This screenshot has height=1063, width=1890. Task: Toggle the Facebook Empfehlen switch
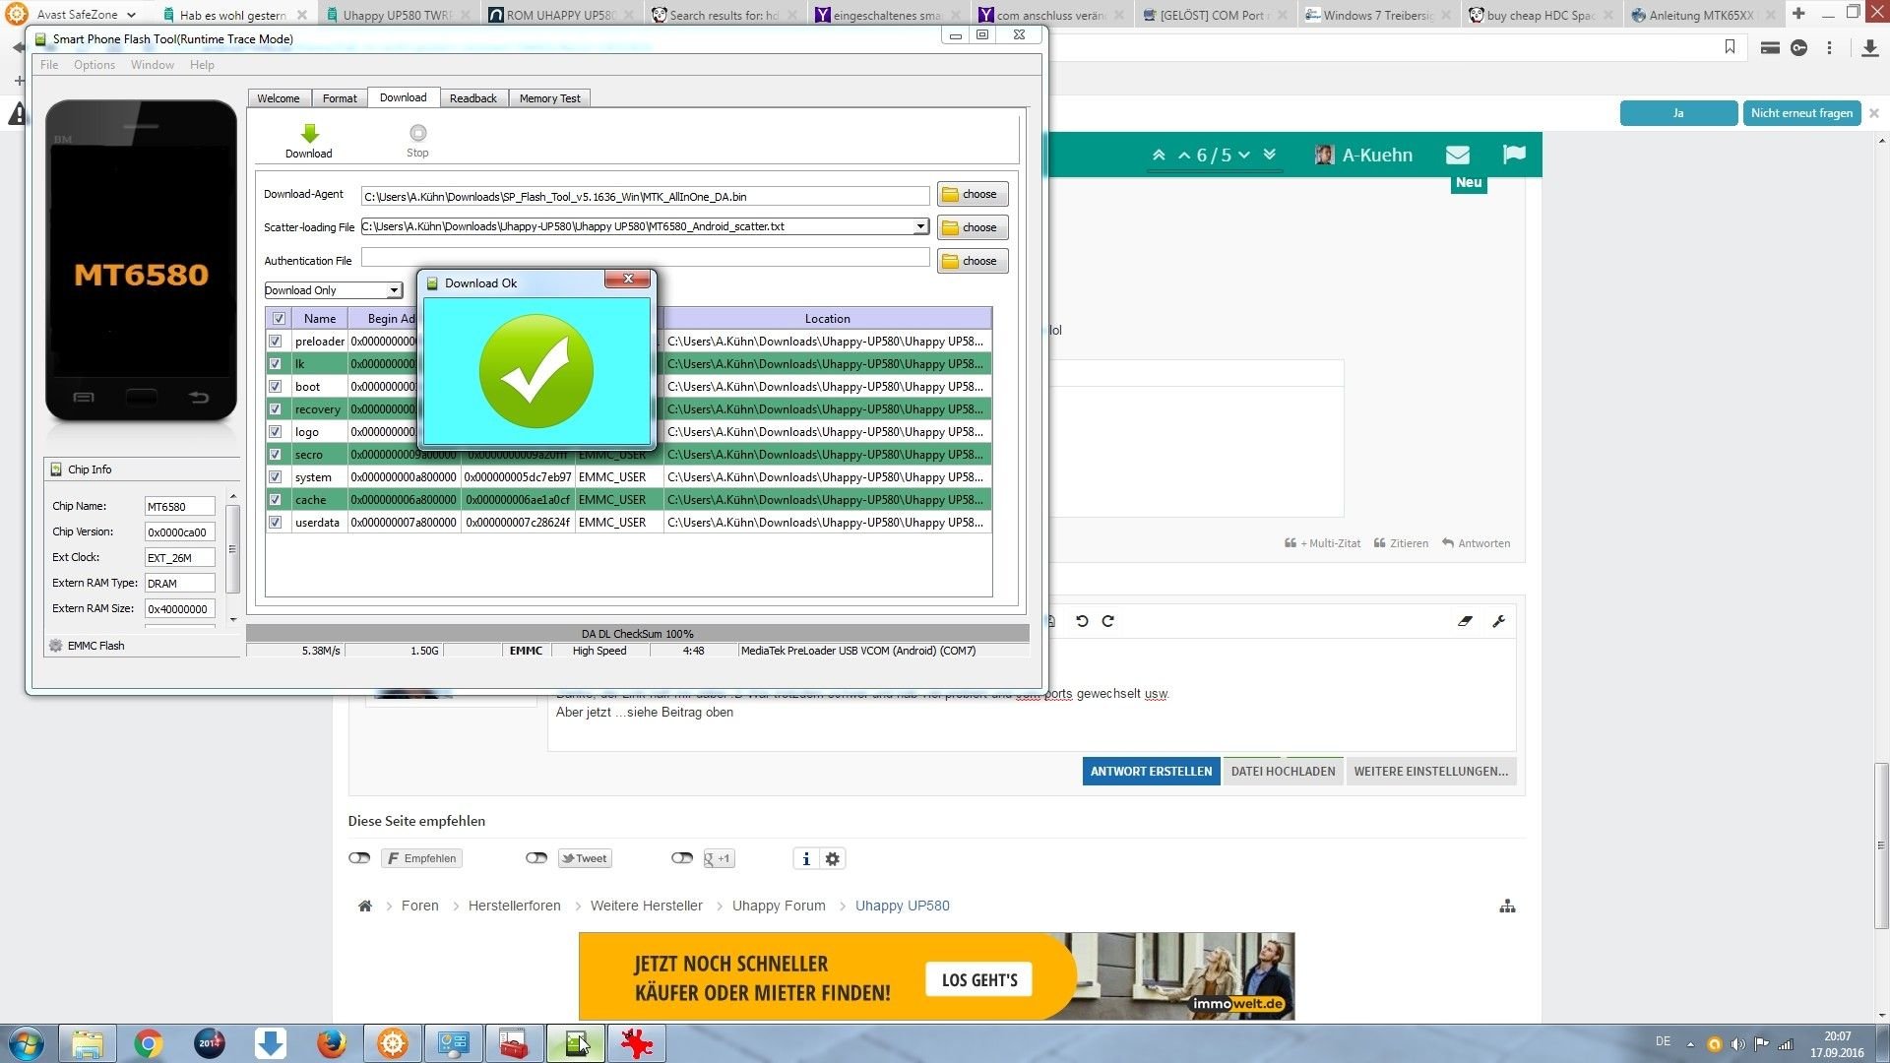pos(359,858)
